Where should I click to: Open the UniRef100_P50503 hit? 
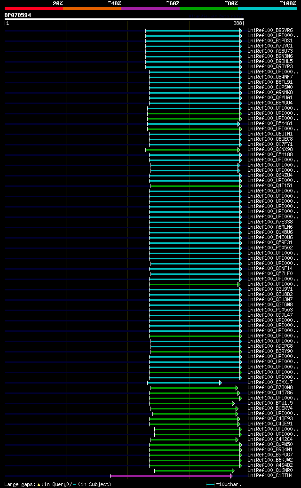270,310
